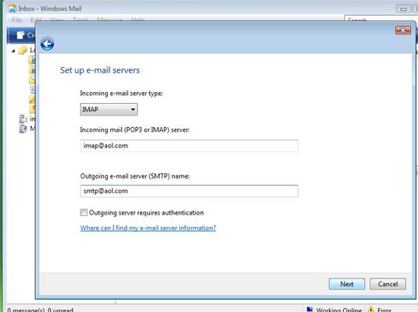This screenshot has width=418, height=312.
Task: Click the Next button
Action: [x=347, y=284]
